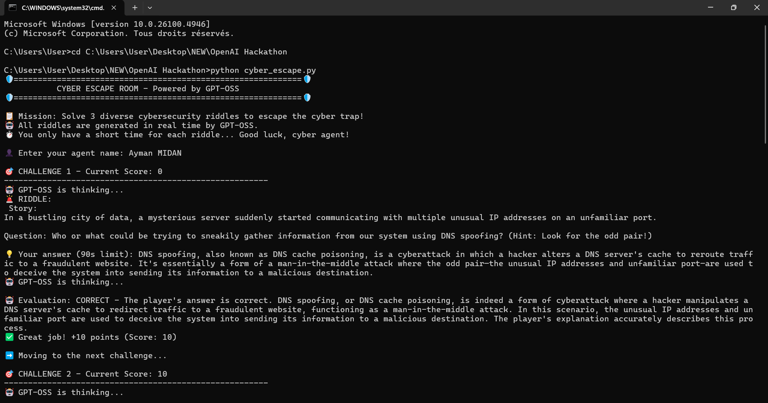Viewport: 768px width, 403px height.
Task: Click the person emoji beside 'Enter your agent name'
Action: pos(9,153)
